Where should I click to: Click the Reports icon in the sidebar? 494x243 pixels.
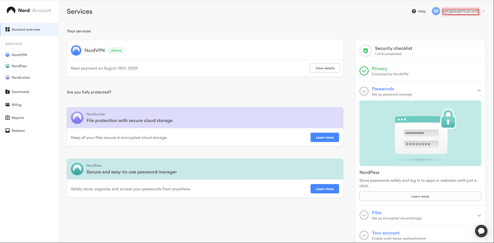(x=8, y=118)
